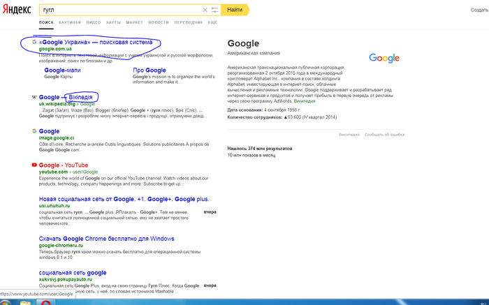Click Сообщить об ошибке link
The width and height of the screenshot is (489, 305).
pyautogui.click(x=384, y=135)
